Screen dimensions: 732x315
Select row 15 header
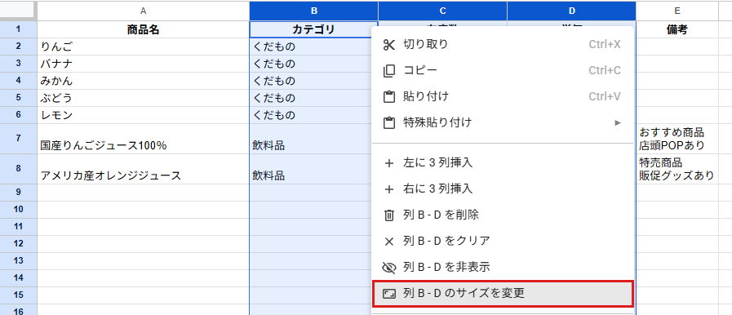pyautogui.click(x=18, y=295)
